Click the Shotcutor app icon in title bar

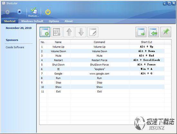pyautogui.click(x=4, y=3)
